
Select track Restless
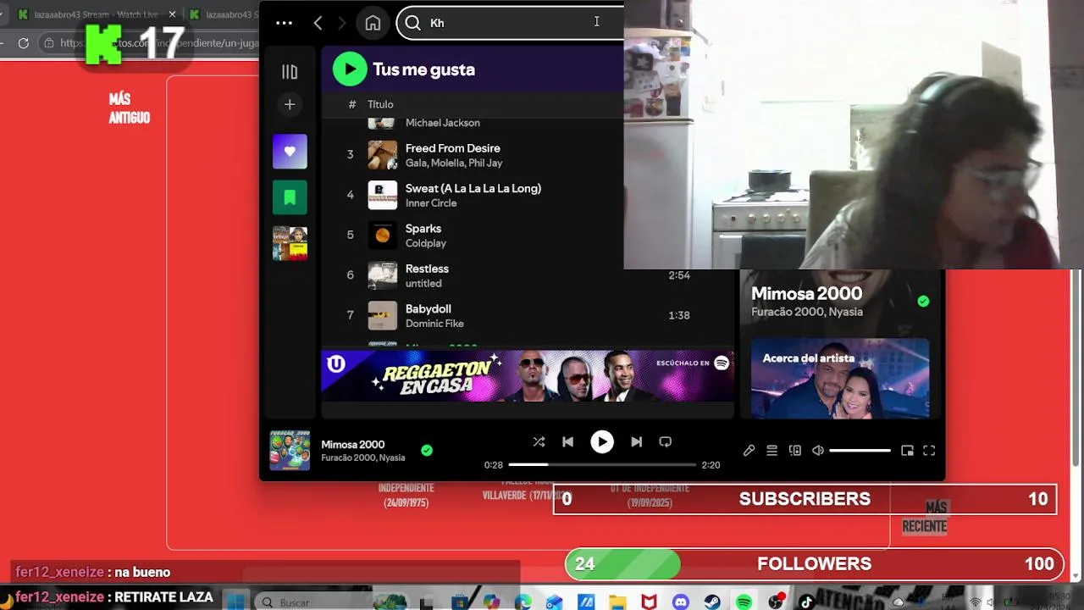(x=427, y=269)
